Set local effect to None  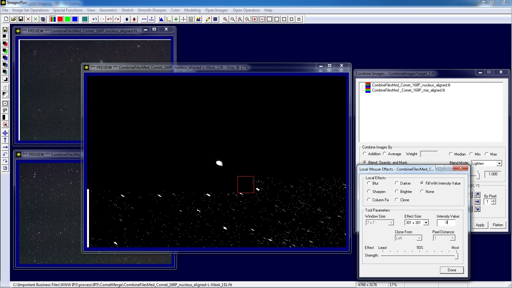(427, 192)
